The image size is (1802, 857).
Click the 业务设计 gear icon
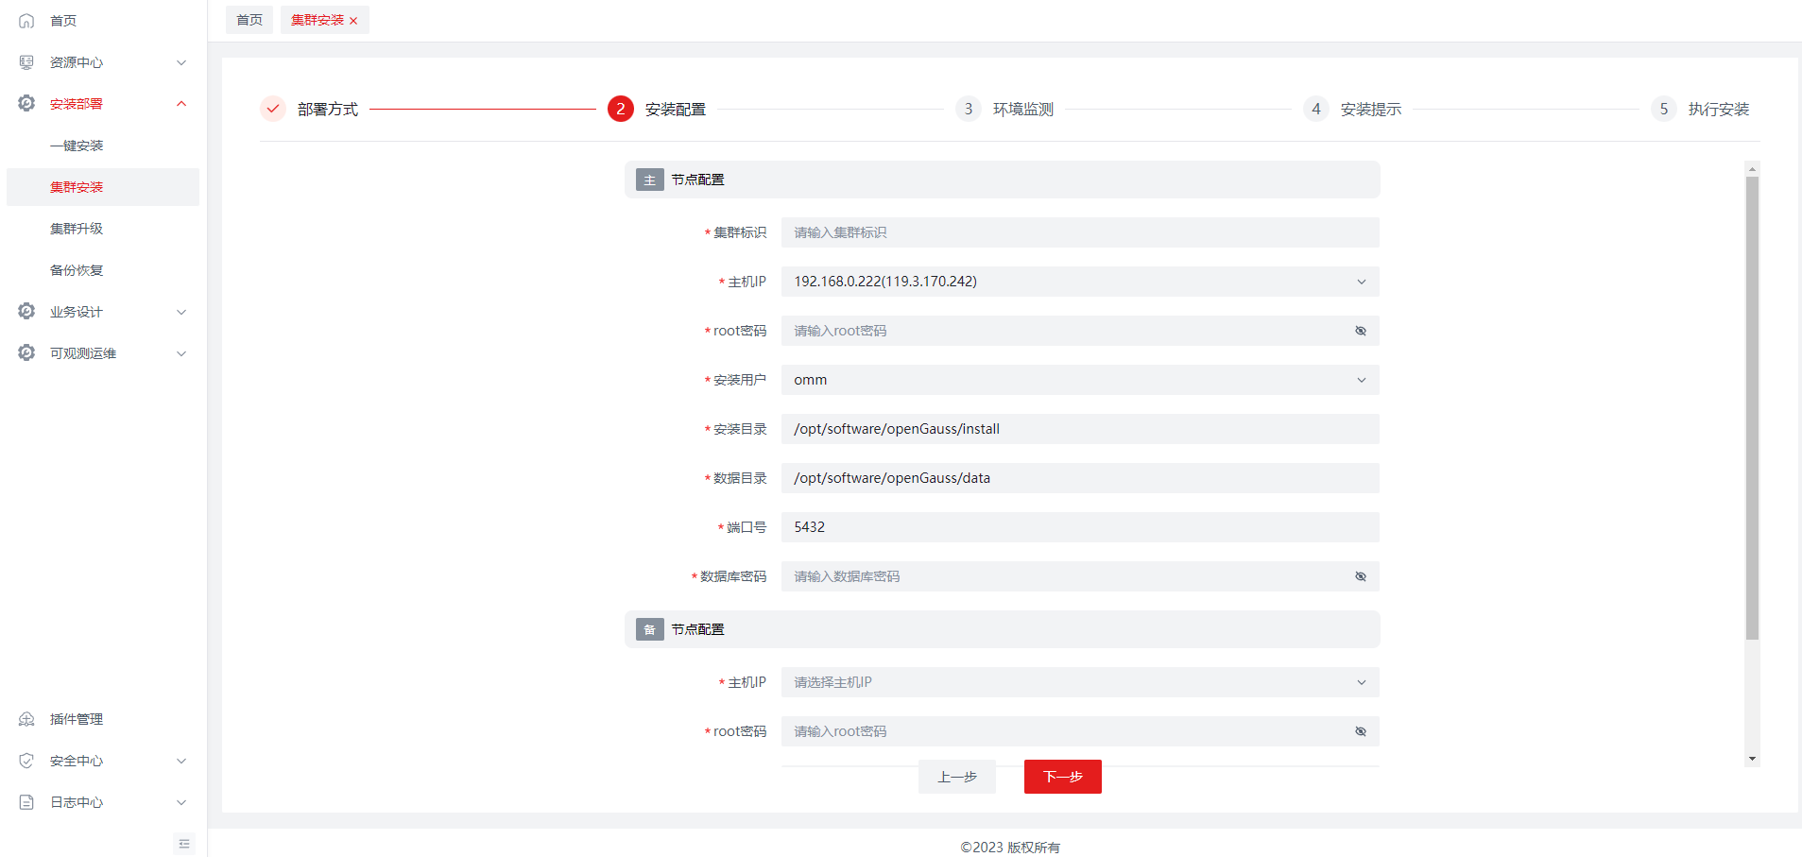click(x=26, y=312)
